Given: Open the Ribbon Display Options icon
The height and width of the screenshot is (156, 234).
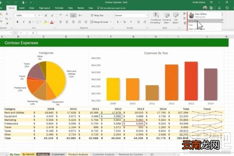Looking at the screenshot, I should point(211,2).
